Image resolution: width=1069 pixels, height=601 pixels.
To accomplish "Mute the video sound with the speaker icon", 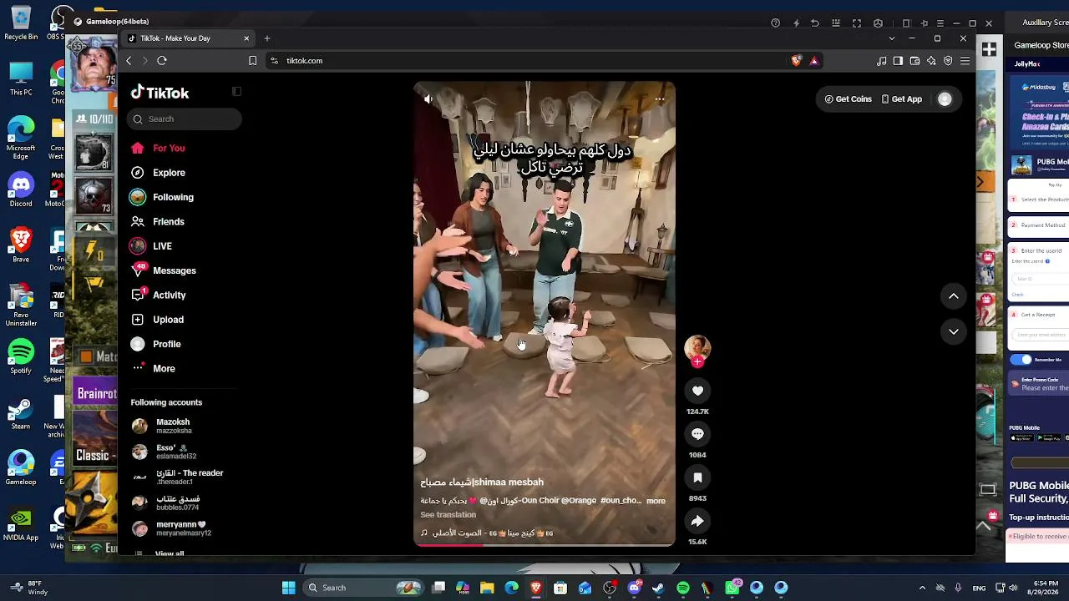I will click(x=428, y=99).
